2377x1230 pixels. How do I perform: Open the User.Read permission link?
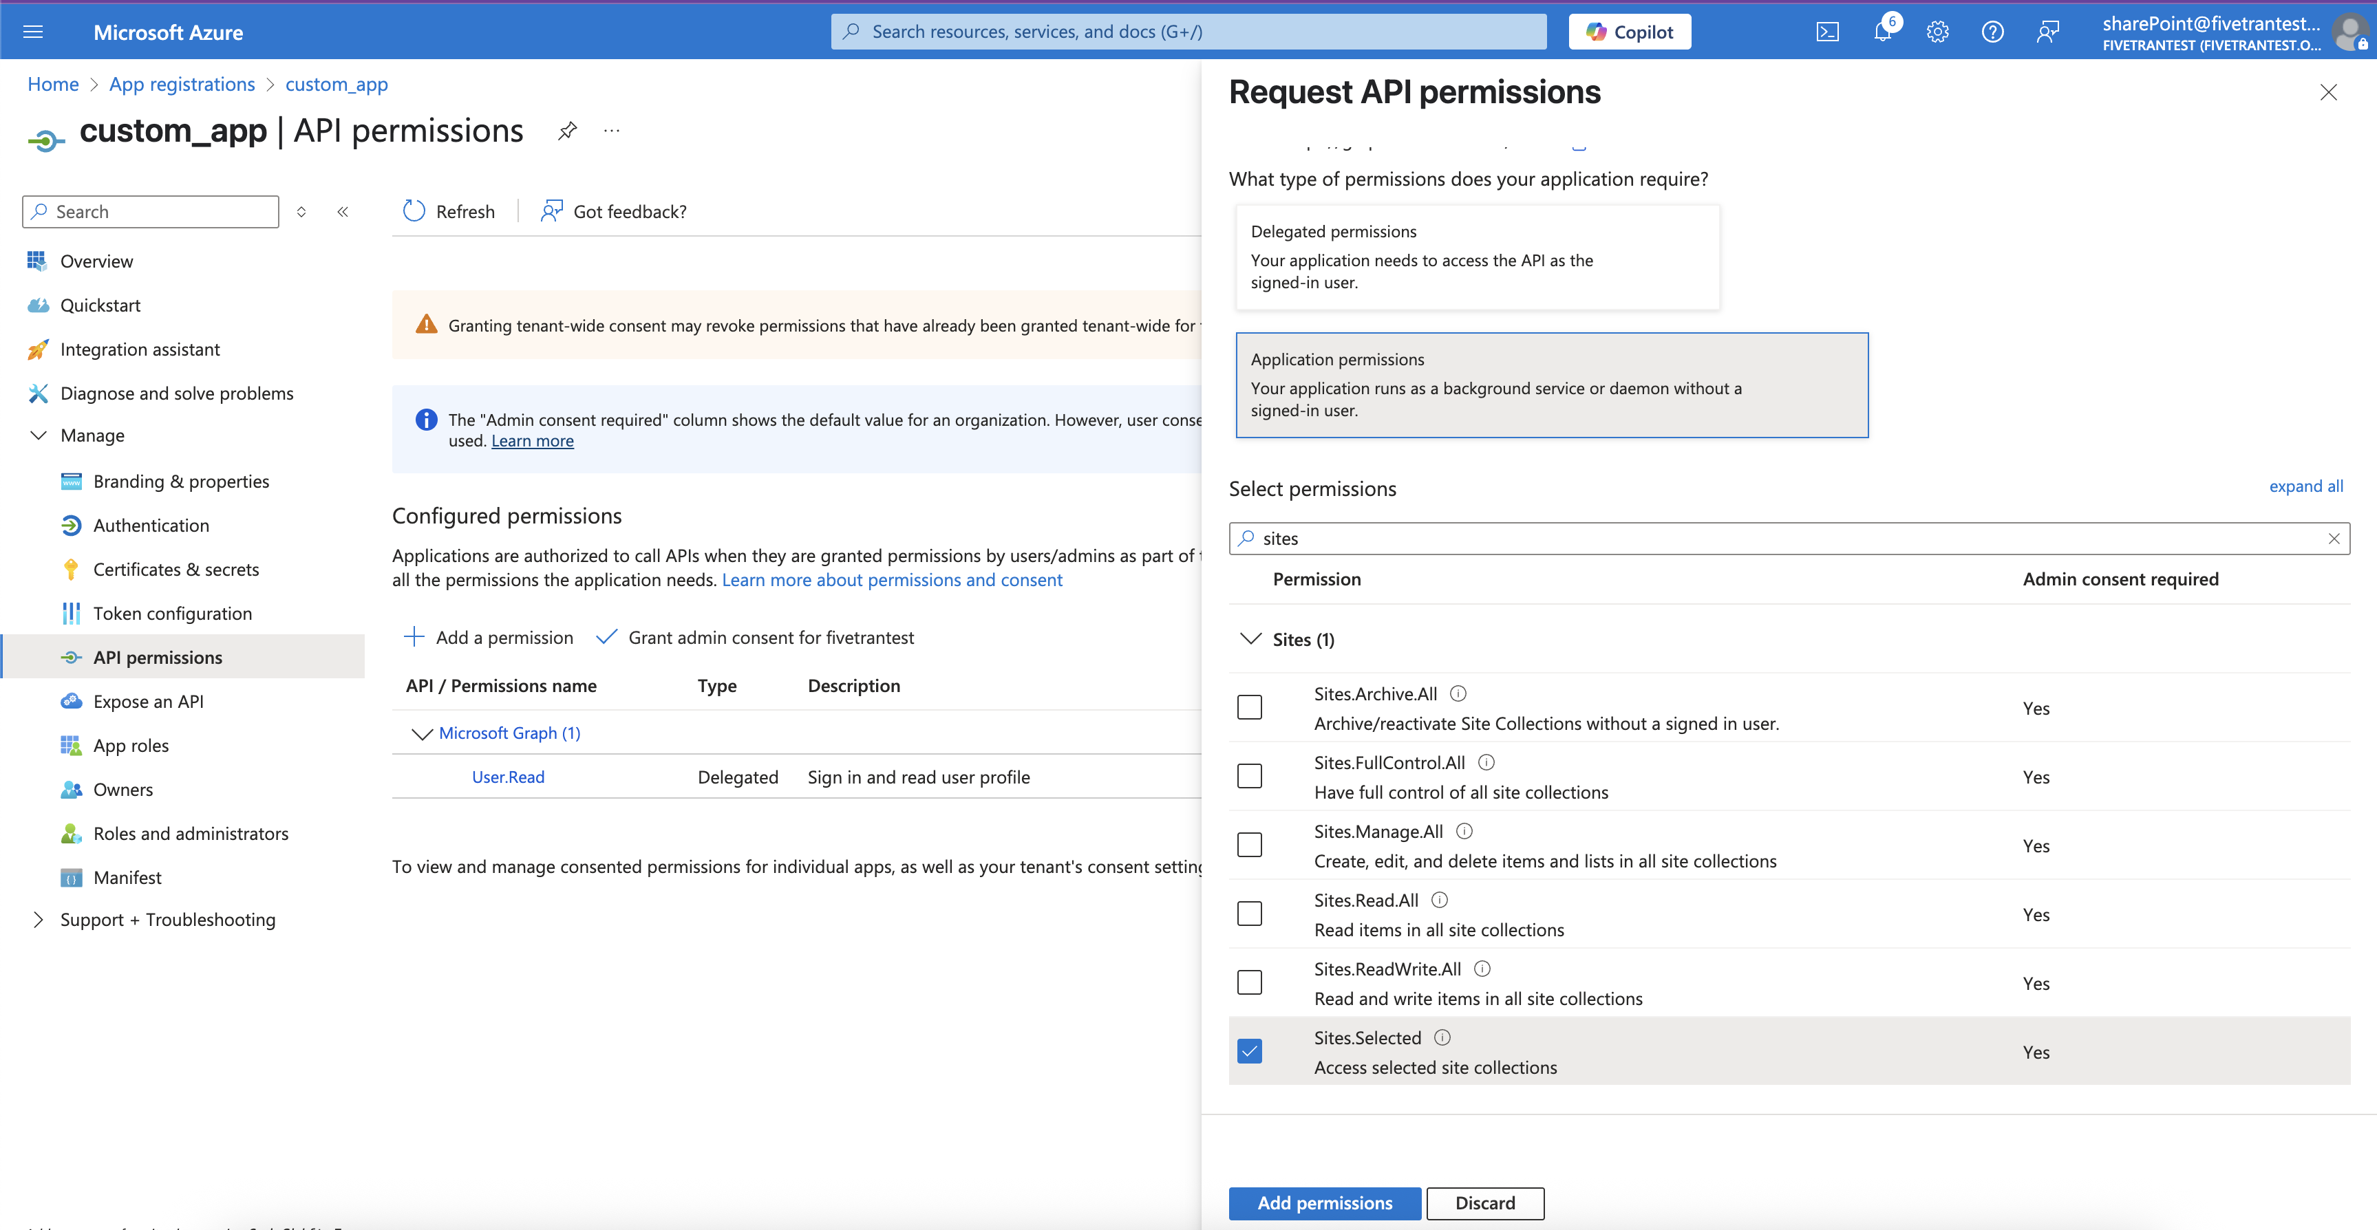(509, 777)
